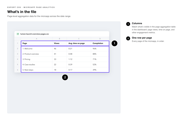Screen dimensions: 184x118
Task: Click the Page header cell
Action: coord(37,43)
